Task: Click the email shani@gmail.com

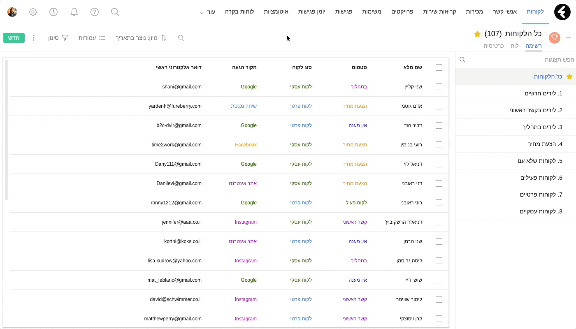Action: 182,87
